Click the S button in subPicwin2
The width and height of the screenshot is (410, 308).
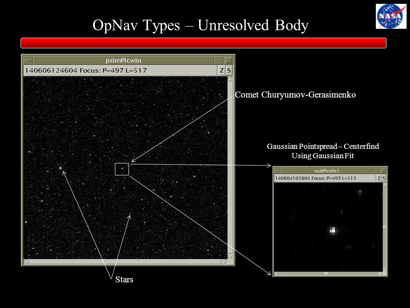pos(384,178)
